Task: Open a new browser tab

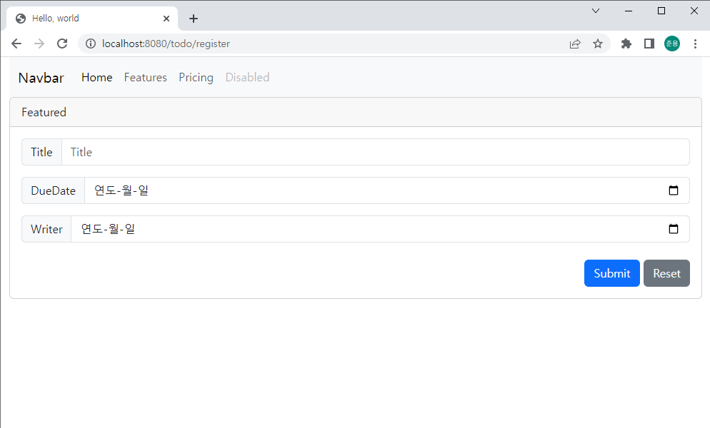Action: [194, 19]
